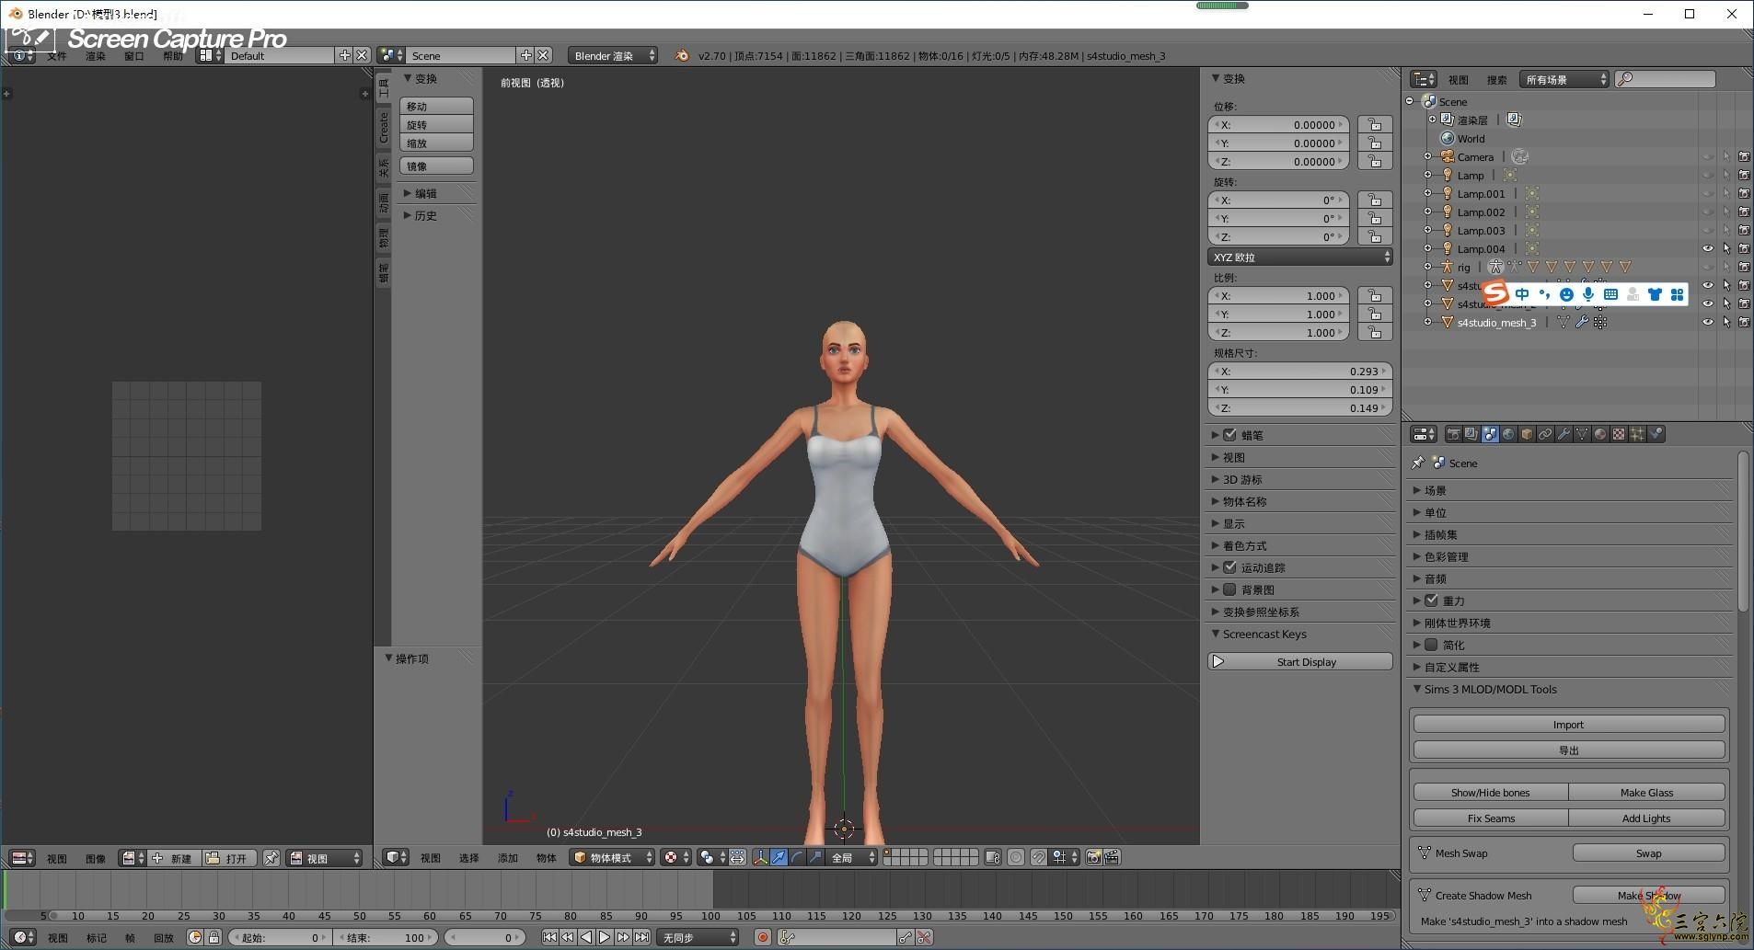Toggle visibility eye for Lamp.004
Image resolution: width=1754 pixels, height=950 pixels.
(x=1708, y=248)
